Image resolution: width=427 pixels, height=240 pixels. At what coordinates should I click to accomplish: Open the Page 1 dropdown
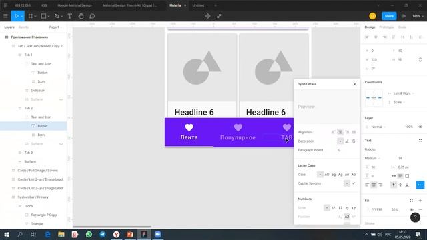(56, 27)
